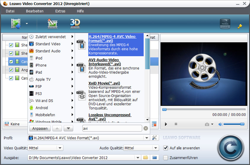Image resolution: width=250 pixels, height=165 pixels.
Task: Open the Extras menu
Action: [60, 11]
